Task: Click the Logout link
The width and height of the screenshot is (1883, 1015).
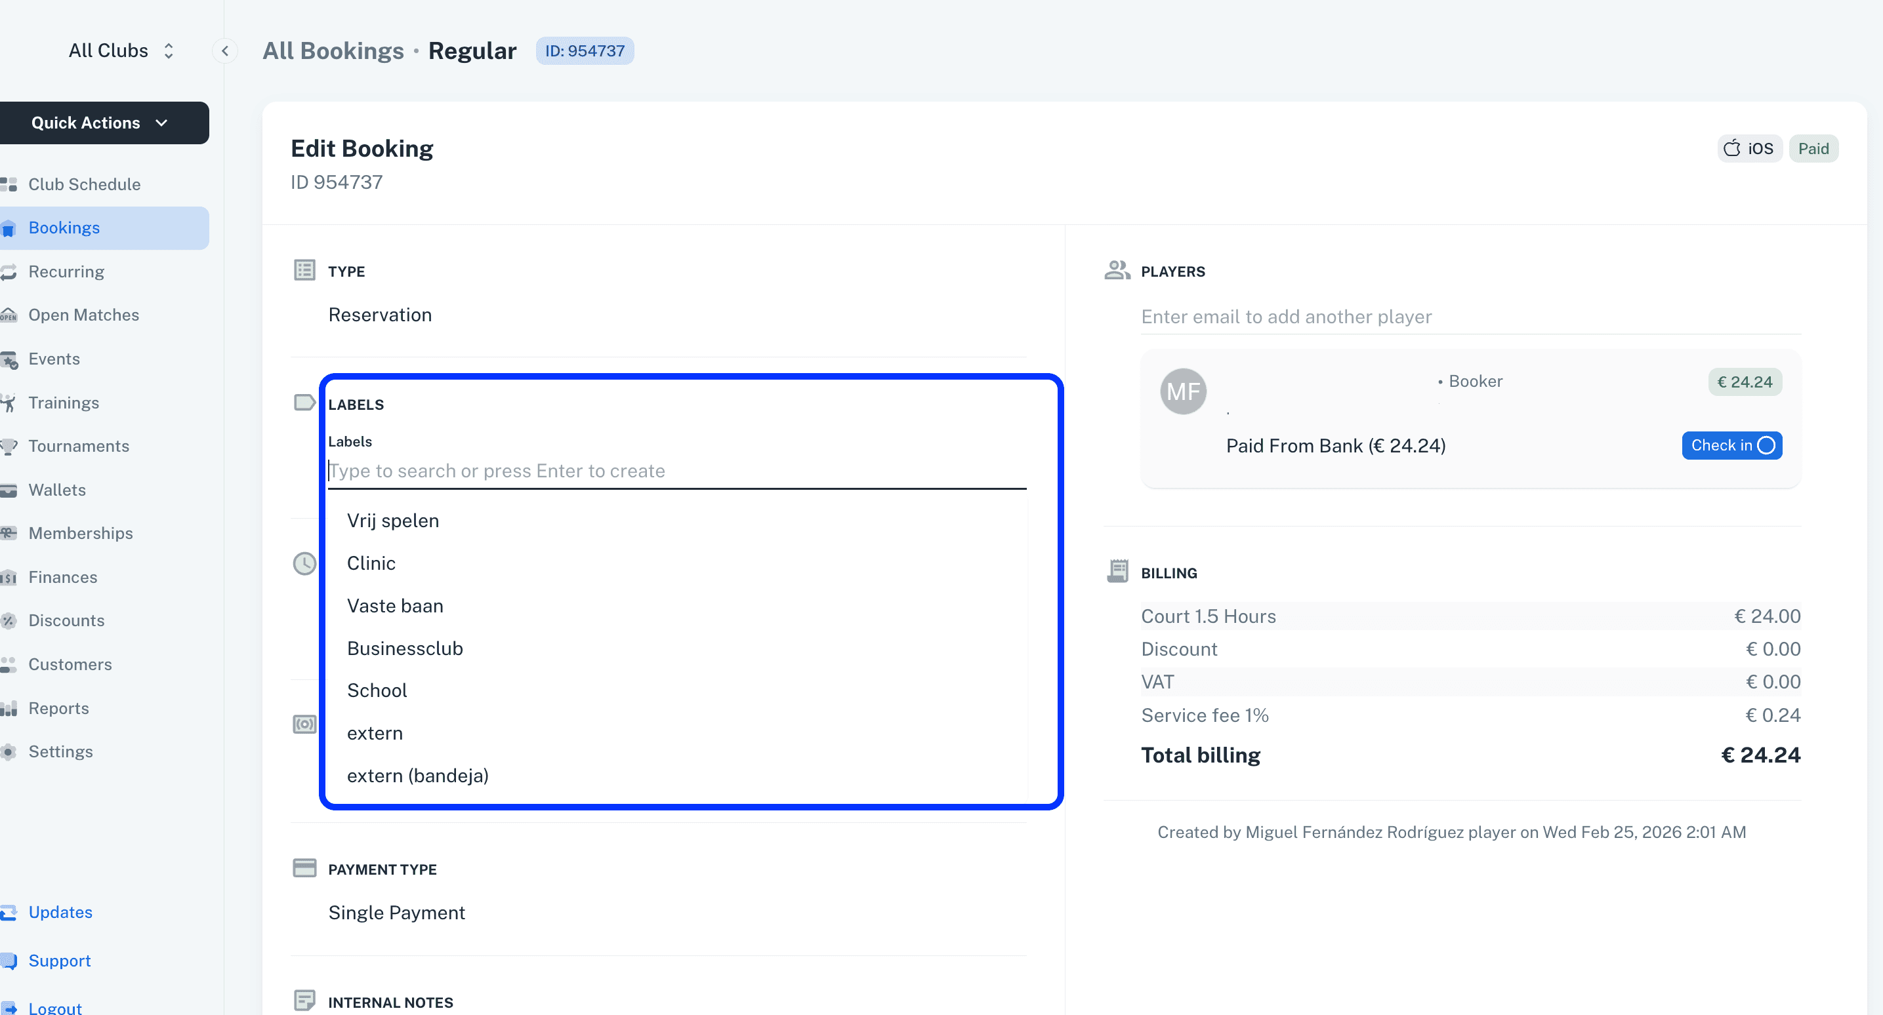Action: pos(55,1008)
